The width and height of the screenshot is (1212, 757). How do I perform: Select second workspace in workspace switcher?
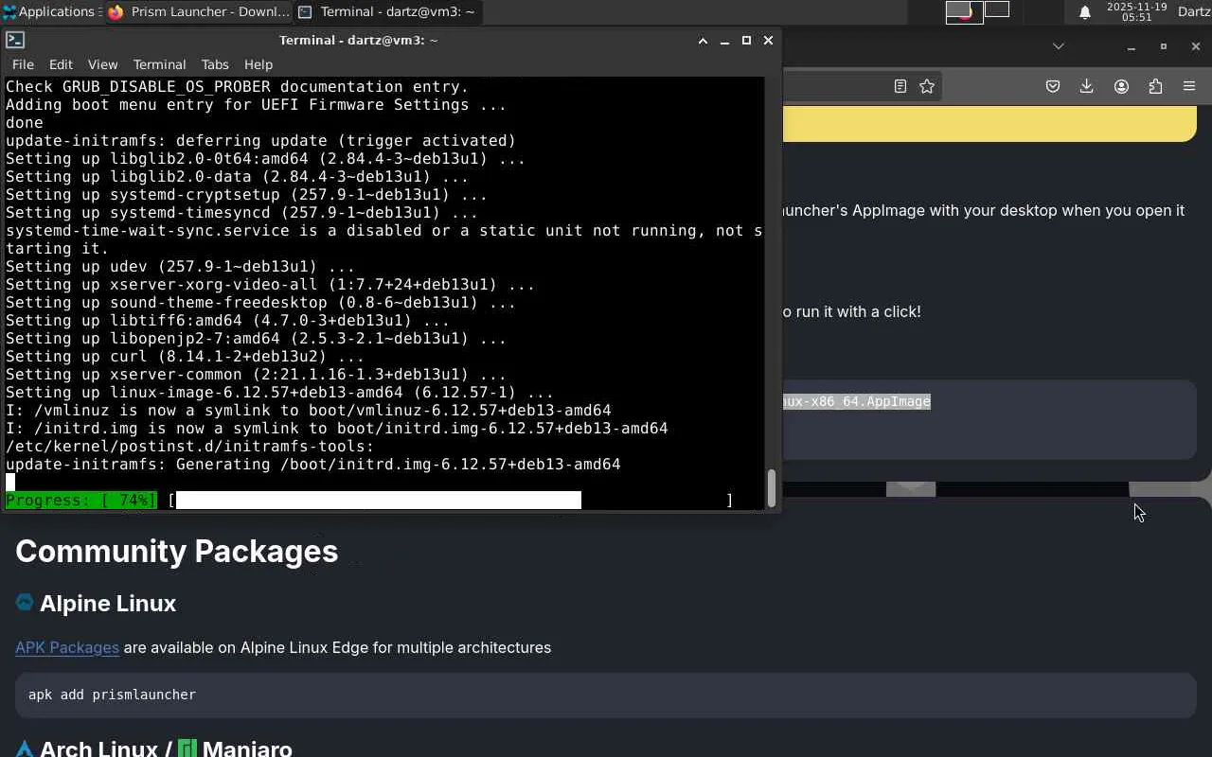(x=997, y=9)
